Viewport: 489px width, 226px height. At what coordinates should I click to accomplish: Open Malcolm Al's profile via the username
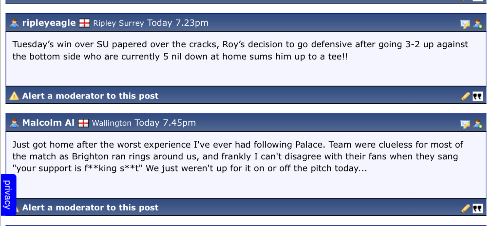tap(48, 123)
